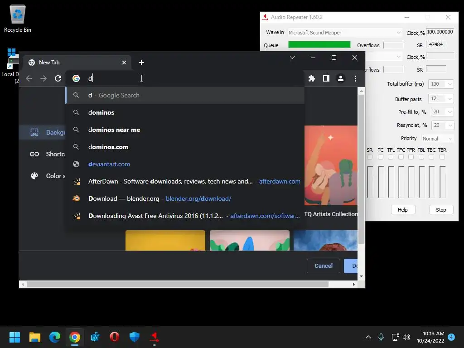Click the Help button in Audio Repeater

coord(403,210)
